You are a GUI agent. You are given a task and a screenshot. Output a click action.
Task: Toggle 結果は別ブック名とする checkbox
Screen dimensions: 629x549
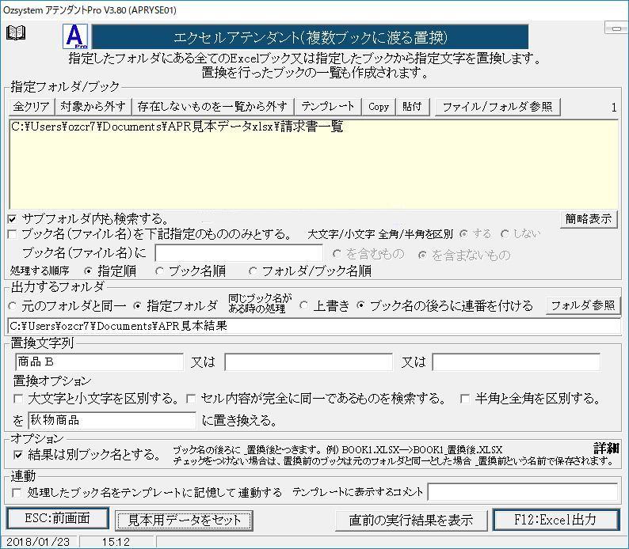coord(18,455)
